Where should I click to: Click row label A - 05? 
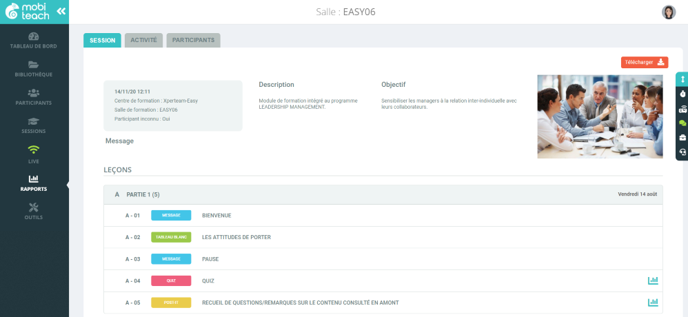[x=132, y=303]
